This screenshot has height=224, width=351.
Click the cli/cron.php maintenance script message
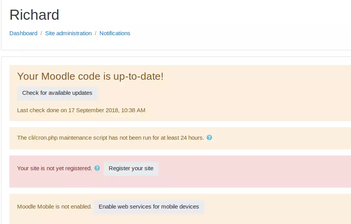pyautogui.click(x=111, y=138)
